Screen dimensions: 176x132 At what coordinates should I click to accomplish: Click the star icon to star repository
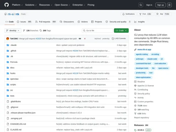click(157, 14)
